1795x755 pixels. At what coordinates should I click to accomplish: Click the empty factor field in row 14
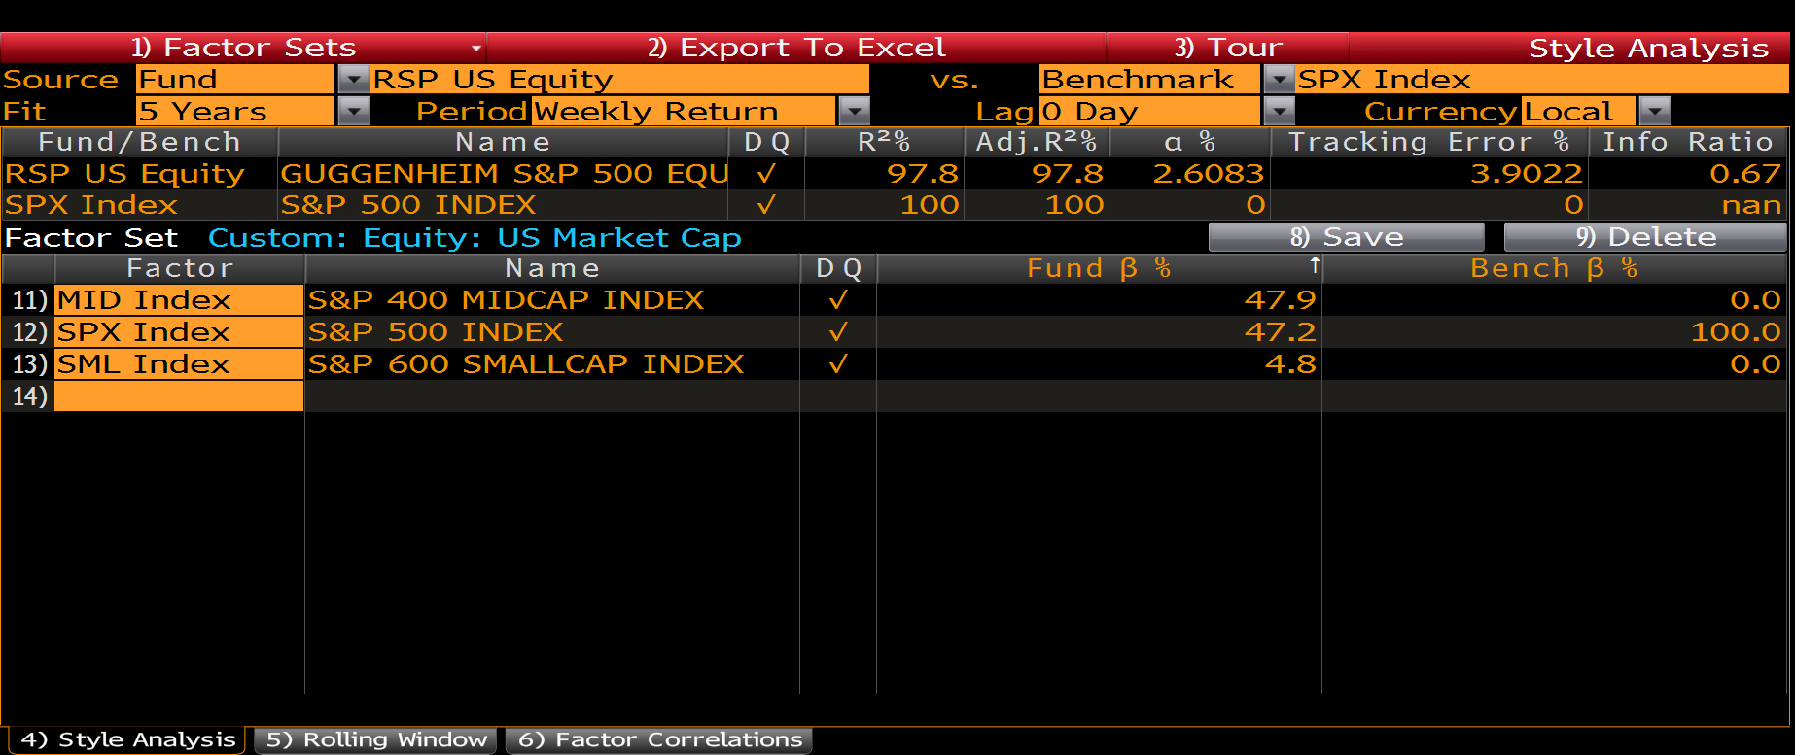[x=179, y=396]
